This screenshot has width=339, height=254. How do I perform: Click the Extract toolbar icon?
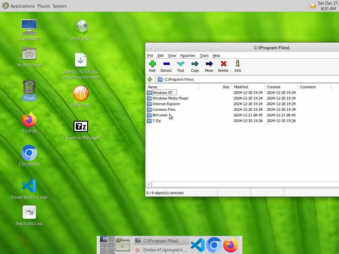click(166, 66)
